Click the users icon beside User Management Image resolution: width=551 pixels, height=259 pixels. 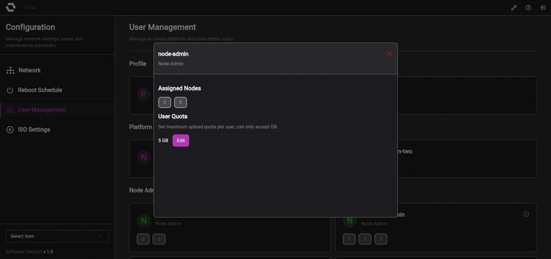(10, 110)
